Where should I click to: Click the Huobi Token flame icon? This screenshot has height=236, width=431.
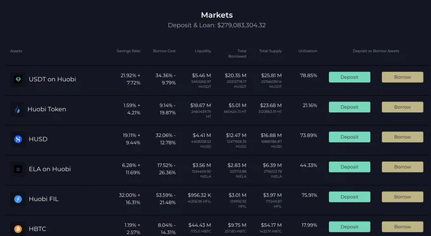click(x=17, y=110)
